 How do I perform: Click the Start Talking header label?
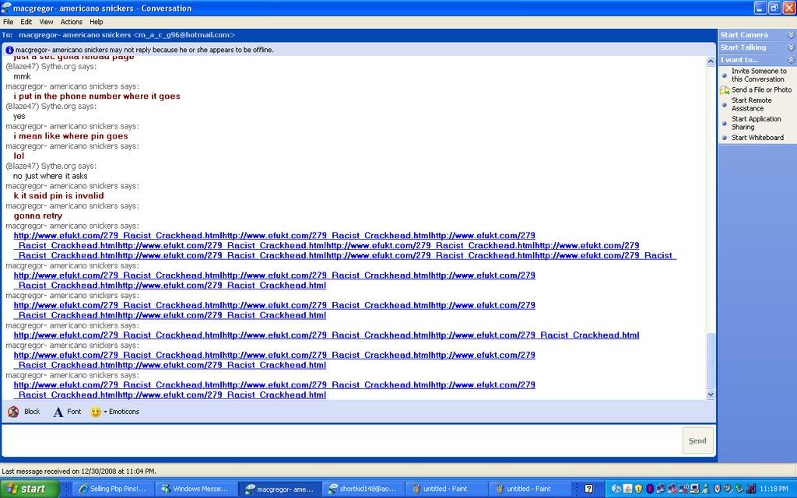pos(743,47)
